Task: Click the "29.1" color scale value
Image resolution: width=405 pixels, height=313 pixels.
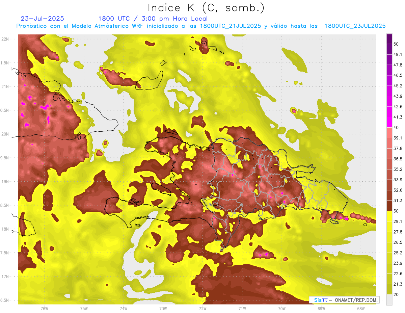Action: coord(398,221)
